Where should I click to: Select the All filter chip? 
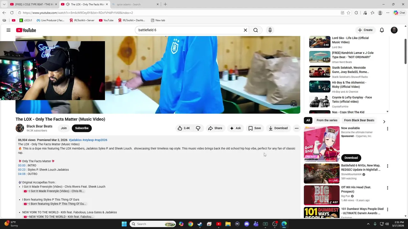[x=308, y=120]
